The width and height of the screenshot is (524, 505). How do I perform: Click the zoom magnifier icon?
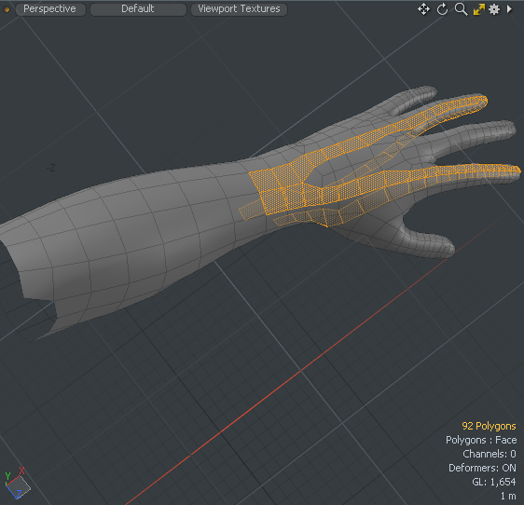coord(462,9)
